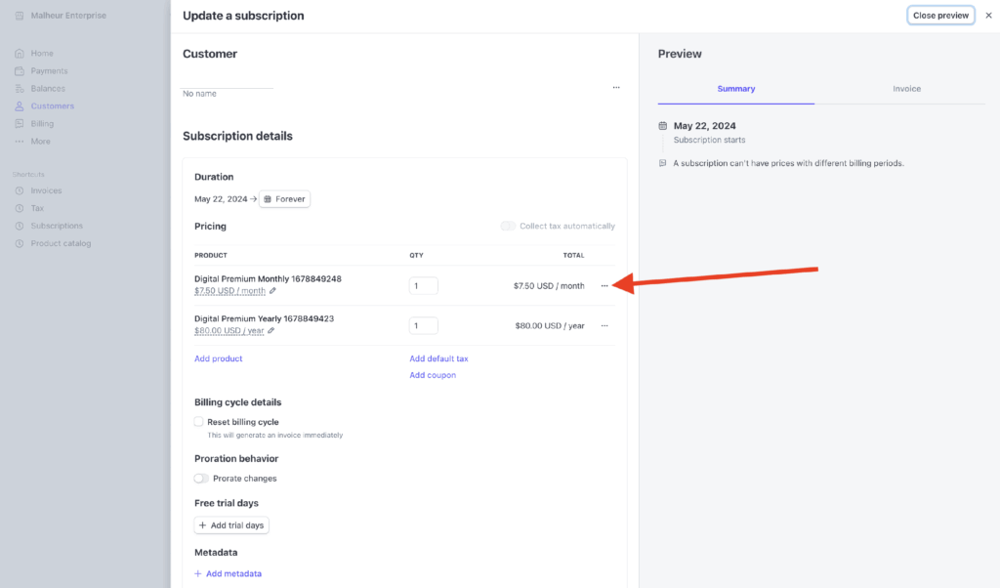Click the pencil icon beside $7.50 USD / month
The image size is (1000, 588).
point(273,291)
